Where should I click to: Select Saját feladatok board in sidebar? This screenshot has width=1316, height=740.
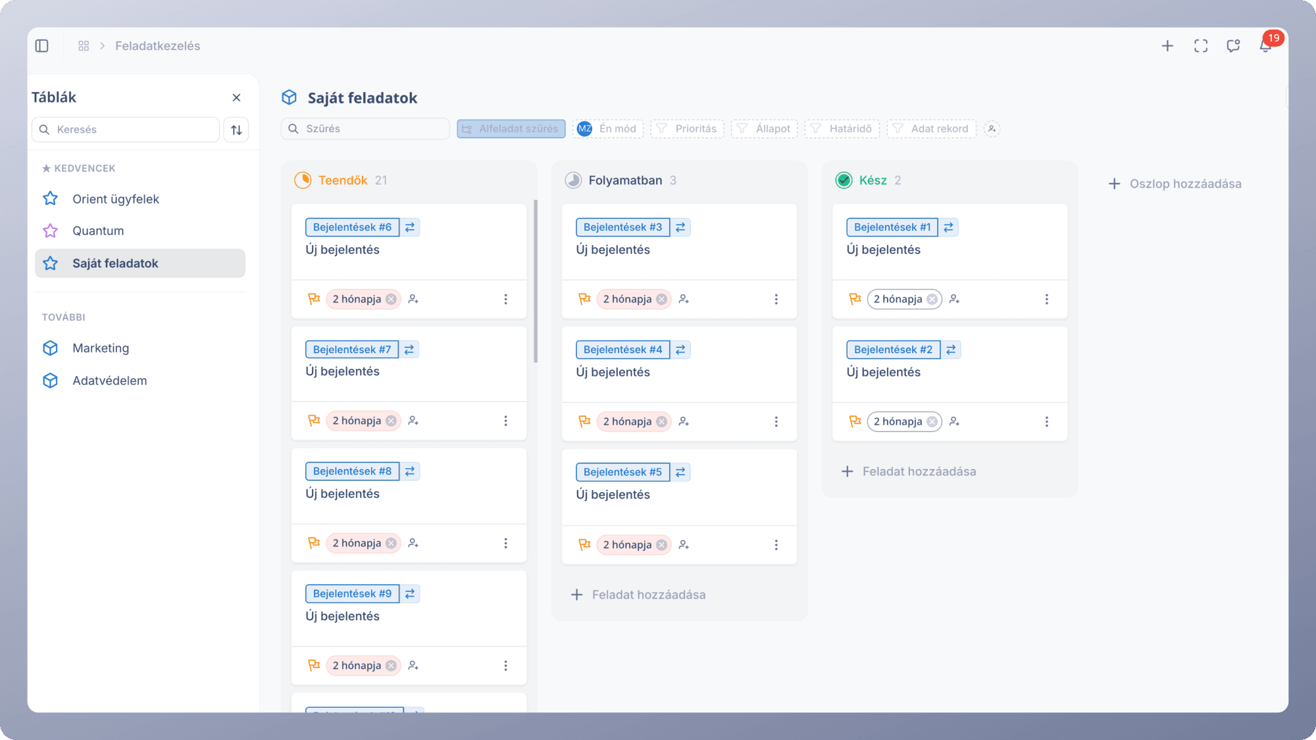coord(140,263)
